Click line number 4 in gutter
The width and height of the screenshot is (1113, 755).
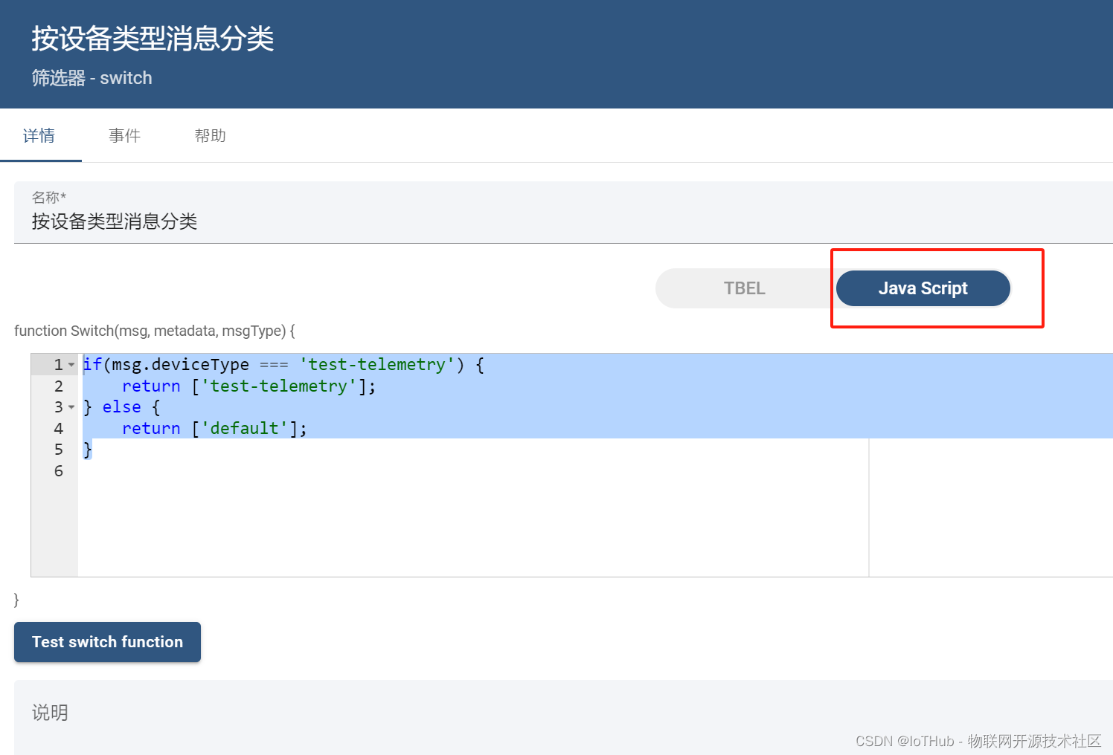(x=59, y=429)
